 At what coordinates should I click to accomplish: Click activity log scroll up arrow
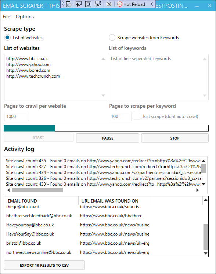[x=204, y=161]
